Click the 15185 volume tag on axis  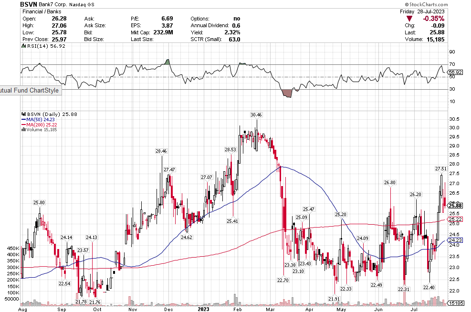click(456, 303)
